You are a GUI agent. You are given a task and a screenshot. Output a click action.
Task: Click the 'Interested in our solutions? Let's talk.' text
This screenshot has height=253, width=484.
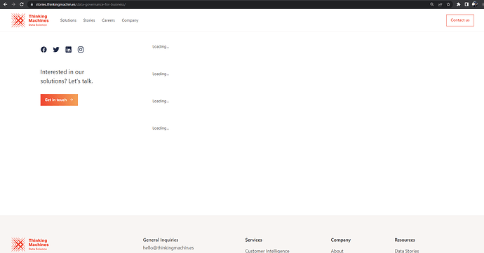[67, 76]
